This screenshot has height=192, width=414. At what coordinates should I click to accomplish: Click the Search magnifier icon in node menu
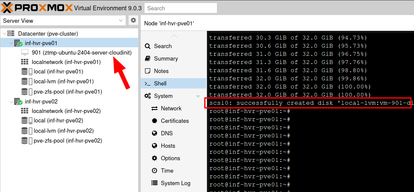click(x=148, y=46)
